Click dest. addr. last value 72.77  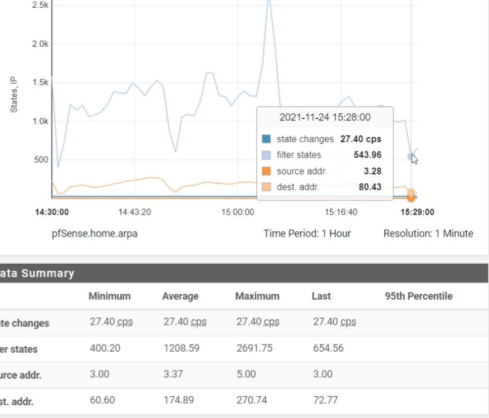(326, 400)
